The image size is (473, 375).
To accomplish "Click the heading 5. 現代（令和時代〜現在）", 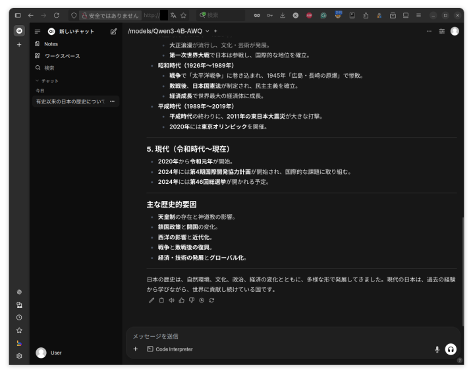I will point(188,149).
